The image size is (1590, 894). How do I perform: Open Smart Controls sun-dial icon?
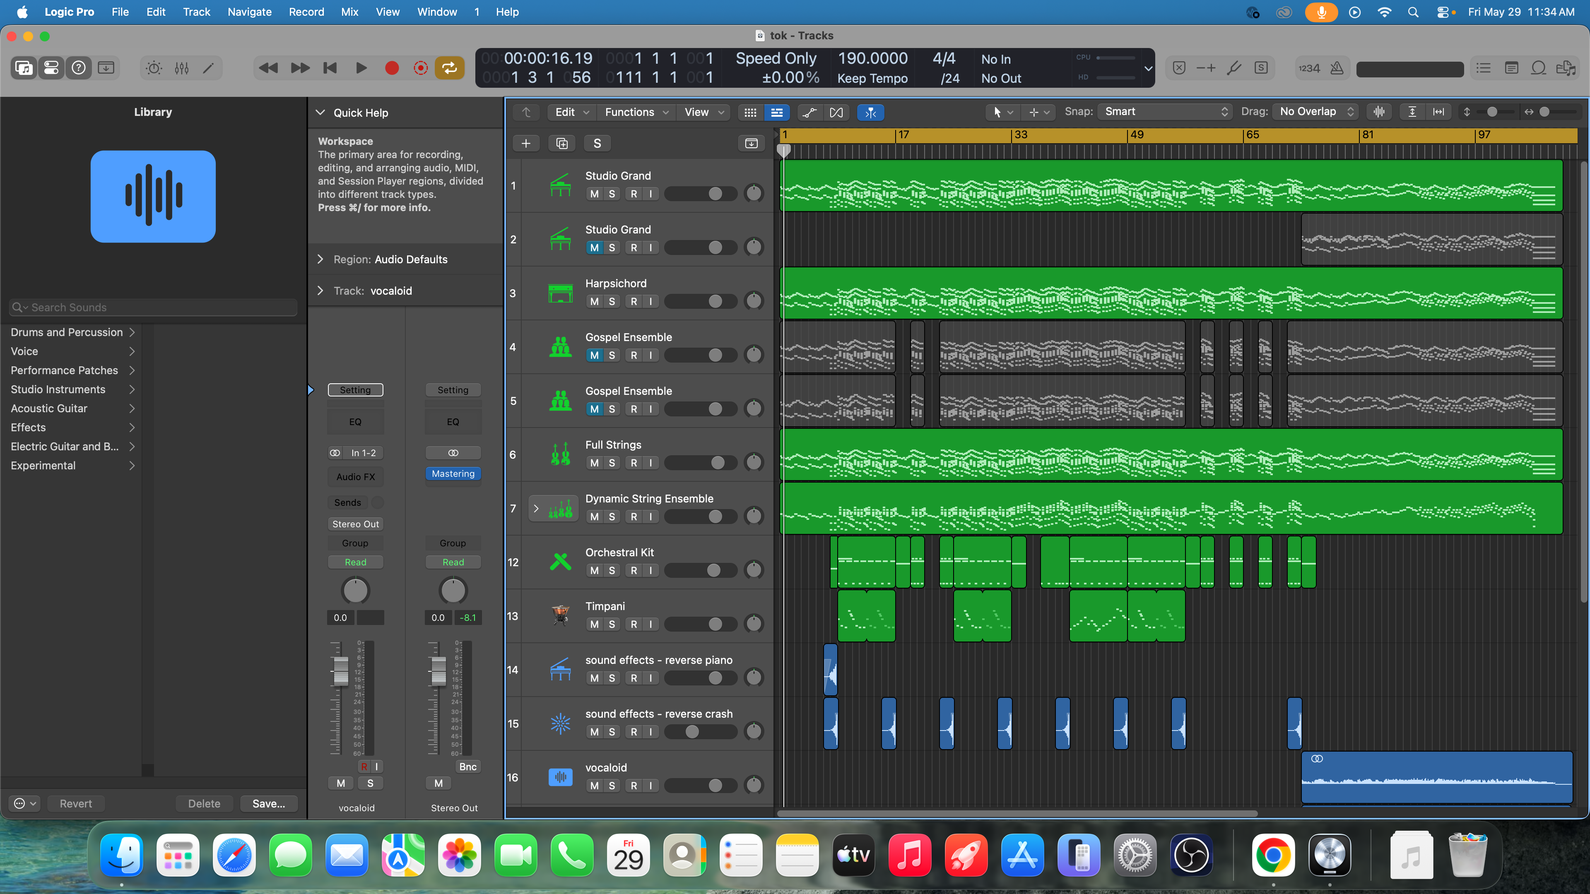(154, 68)
